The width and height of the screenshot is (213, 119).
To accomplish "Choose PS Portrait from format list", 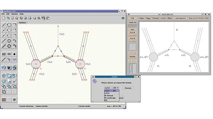I will point(109,96).
